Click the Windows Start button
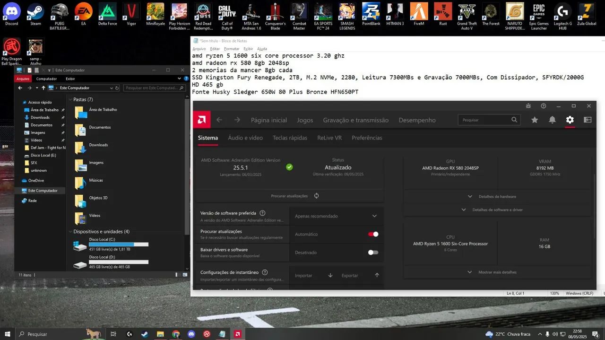This screenshot has height=340, width=605. [8, 334]
